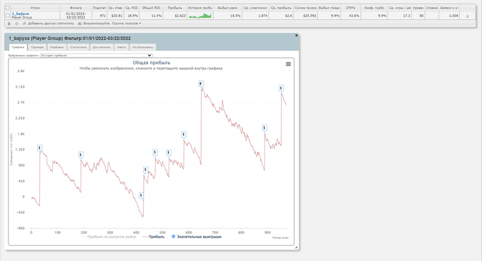The image size is (482, 261).
Task: Expand the 'Группы игроков' dropdown
Action: (x=127, y=23)
